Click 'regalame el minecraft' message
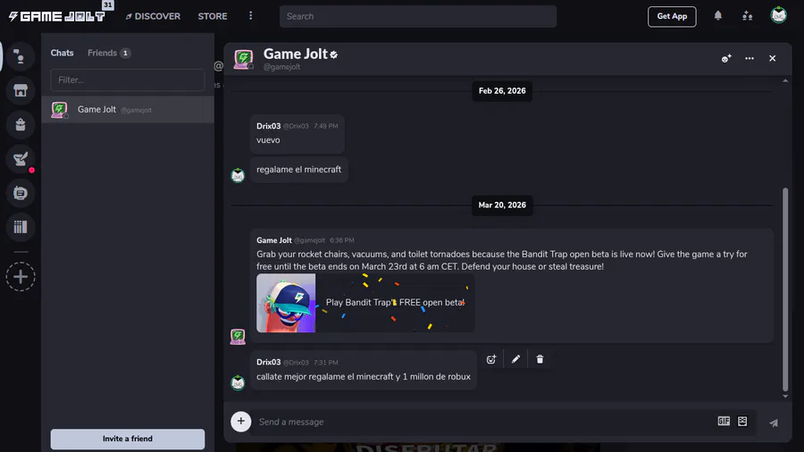Viewport: 804px width, 452px height. 299,170
